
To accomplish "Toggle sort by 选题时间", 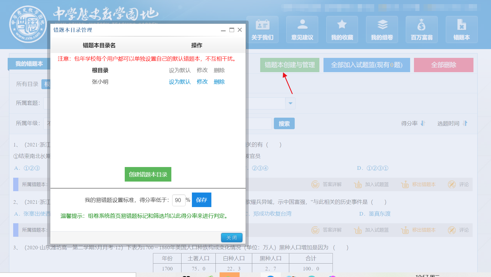I will point(452,123).
